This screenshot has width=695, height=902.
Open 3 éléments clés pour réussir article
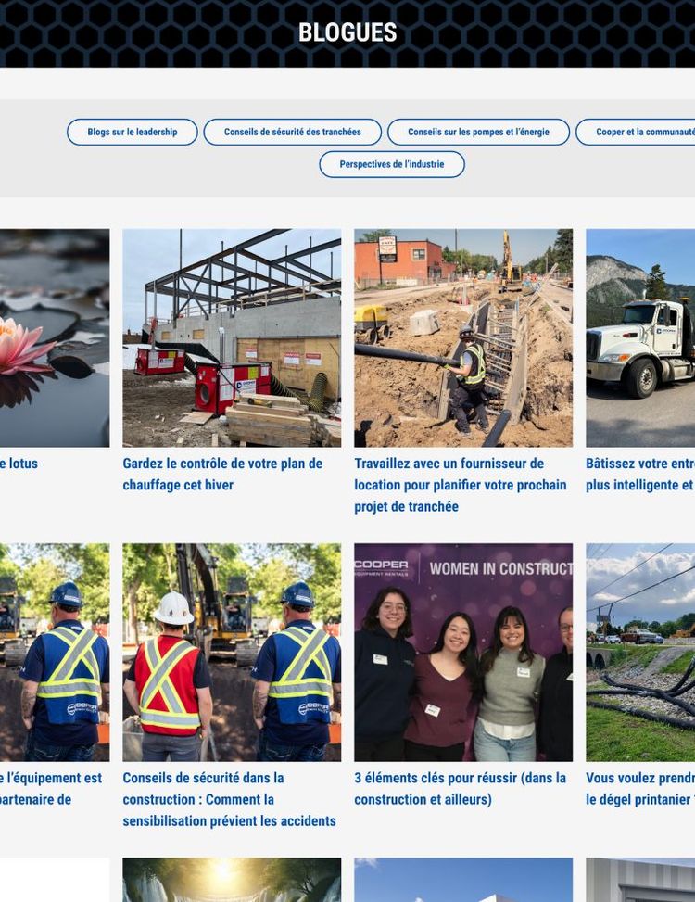point(460,788)
